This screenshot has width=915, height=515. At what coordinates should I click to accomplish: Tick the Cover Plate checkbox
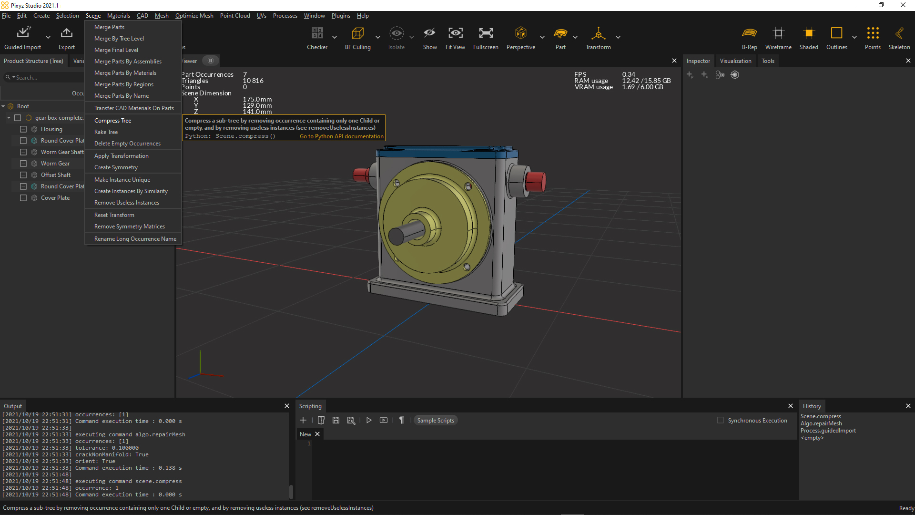[x=23, y=198]
